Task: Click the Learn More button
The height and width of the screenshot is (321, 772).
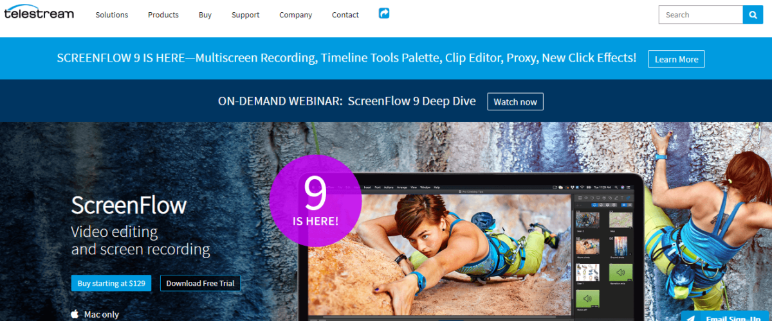Action: [x=676, y=59]
